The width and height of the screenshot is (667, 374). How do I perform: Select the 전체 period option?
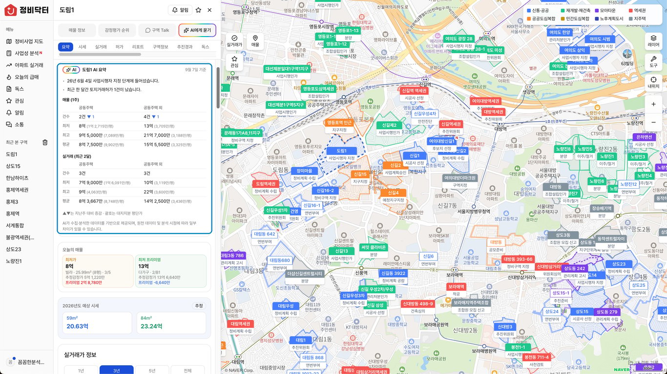(x=188, y=371)
